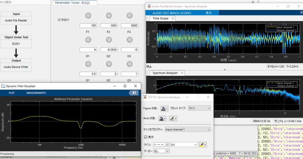This screenshot has height=159, width=303.
Task: Open the PLOT tab in Dynamic Filter Visualizer
Action: pyautogui.click(x=12, y=93)
